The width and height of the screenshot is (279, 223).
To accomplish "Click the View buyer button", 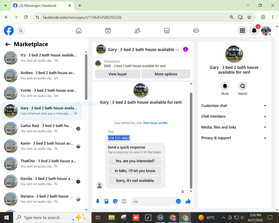I will click(118, 74).
